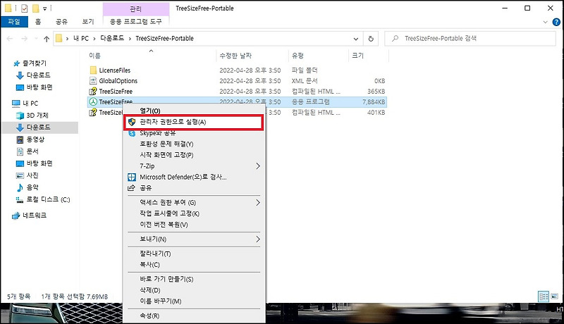Choose 삭제(D) from context menu
564x324 pixels.
click(x=194, y=290)
